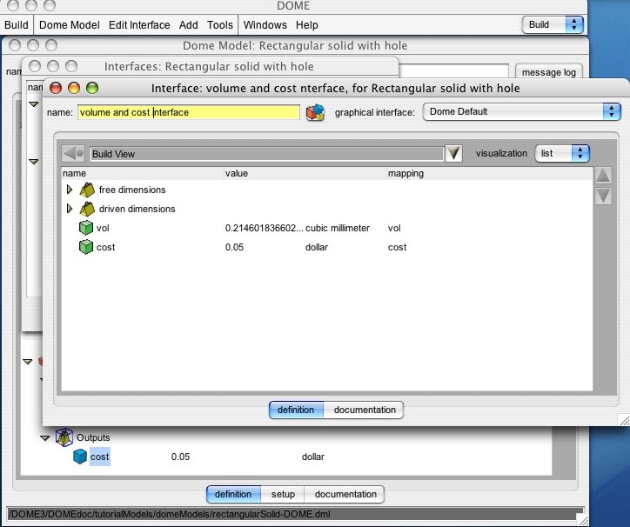Click the driven dimensions label
630x527 pixels.
(137, 210)
